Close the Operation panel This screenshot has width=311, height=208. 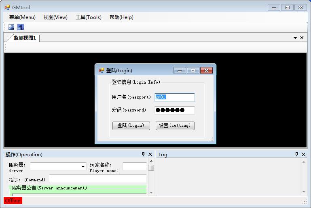(x=150, y=154)
